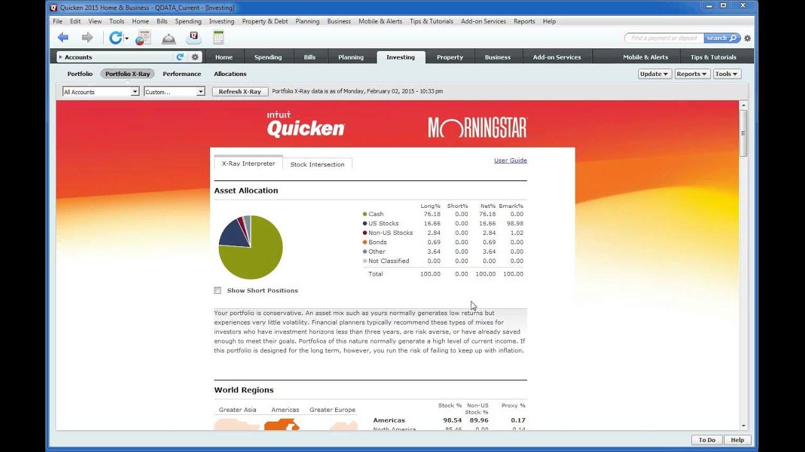Click the To Do button
The width and height of the screenshot is (805, 452).
(x=707, y=440)
